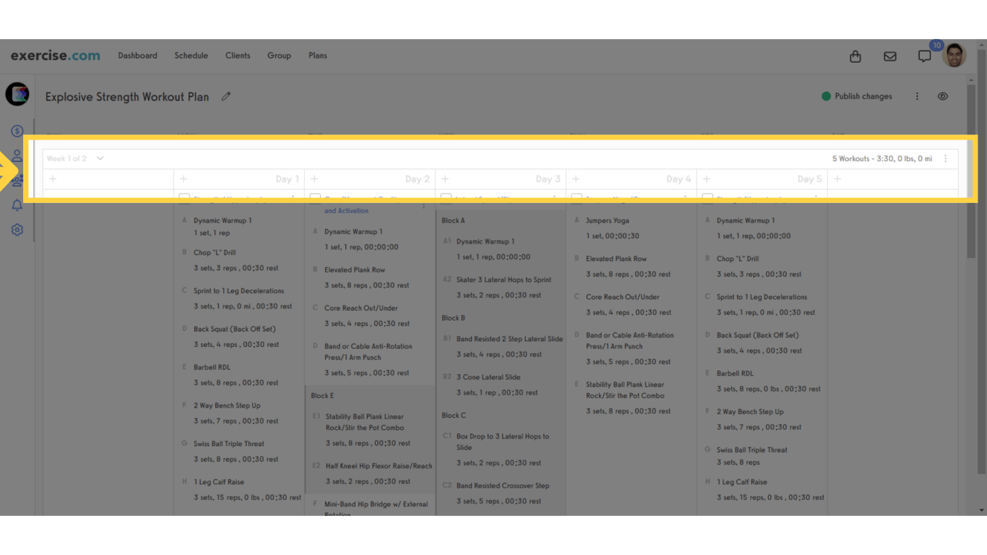Viewport: 987px width, 555px height.
Task: Check the Day 1 workout checkbox
Action: click(x=184, y=197)
